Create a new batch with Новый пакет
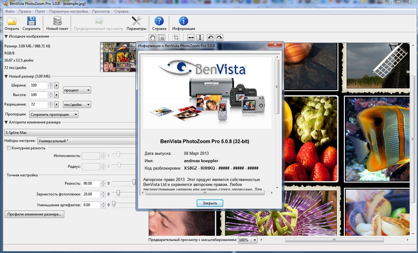 57,23
